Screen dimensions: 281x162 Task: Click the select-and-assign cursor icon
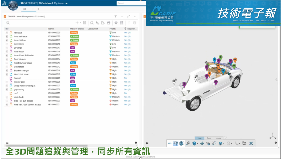tap(97, 23)
